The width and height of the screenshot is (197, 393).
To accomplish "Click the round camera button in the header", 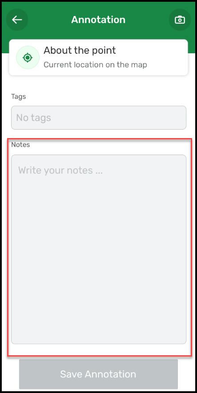I will point(180,20).
